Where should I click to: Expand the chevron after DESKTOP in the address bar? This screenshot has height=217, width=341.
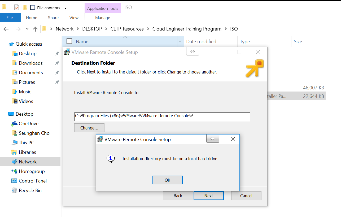pos(106,29)
